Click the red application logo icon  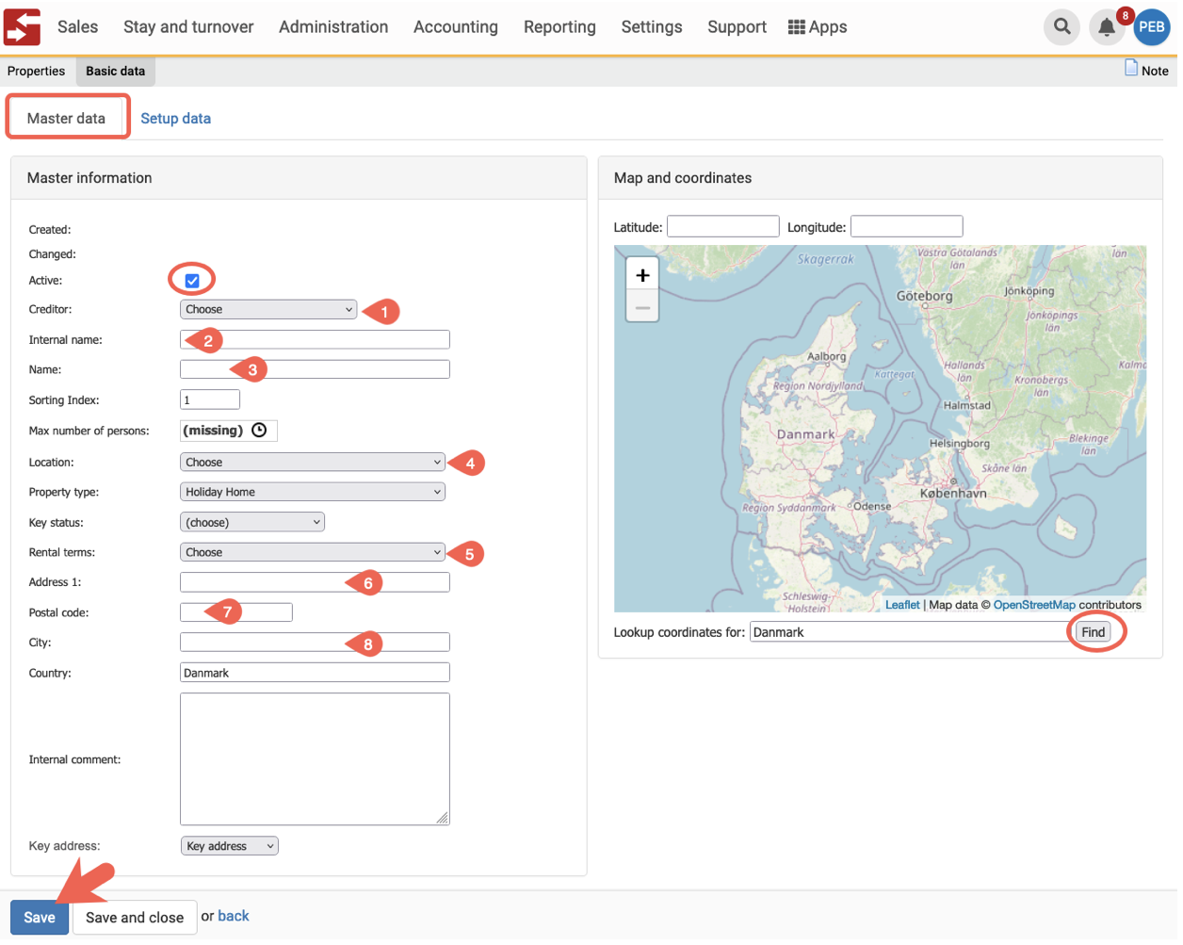pos(22,26)
